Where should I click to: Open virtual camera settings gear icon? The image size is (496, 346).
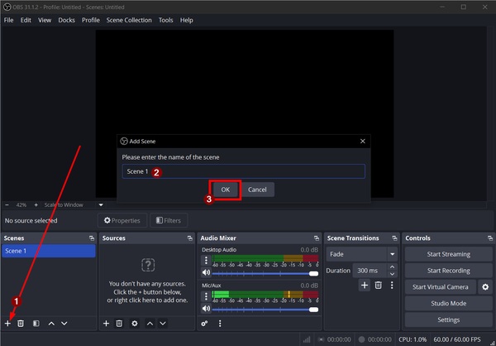tap(485, 287)
